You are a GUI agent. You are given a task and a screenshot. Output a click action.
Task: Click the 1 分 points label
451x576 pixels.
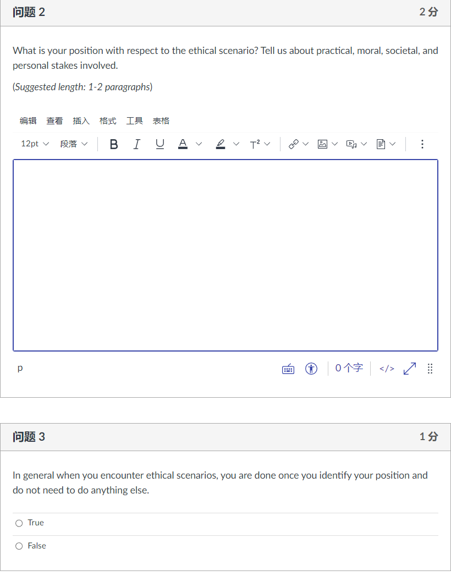point(428,436)
